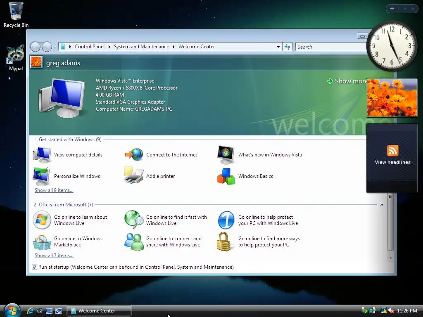This screenshot has height=317, width=423.
Task: Collapse the Offers from Microsoft section
Action: (x=382, y=205)
